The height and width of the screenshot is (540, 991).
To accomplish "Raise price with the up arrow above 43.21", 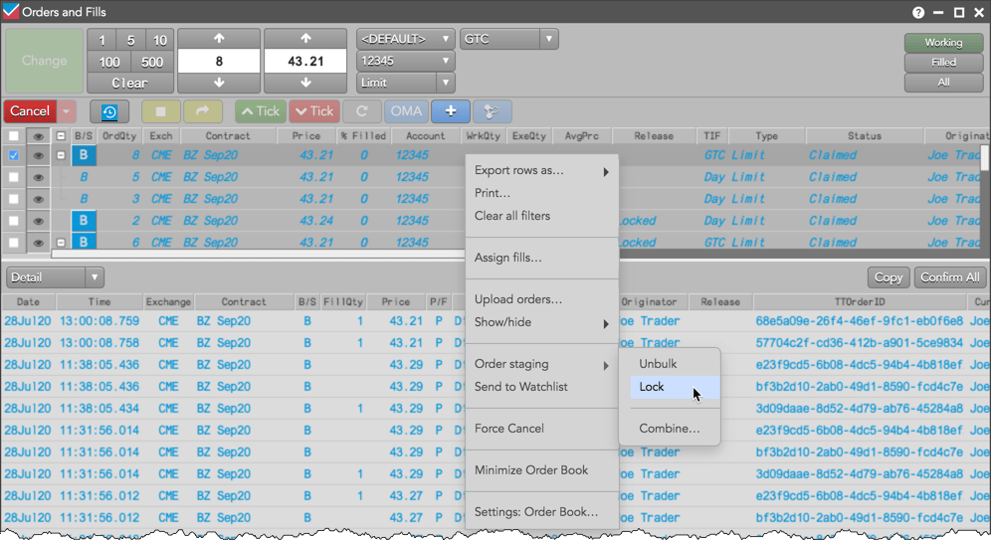I will 305,39.
